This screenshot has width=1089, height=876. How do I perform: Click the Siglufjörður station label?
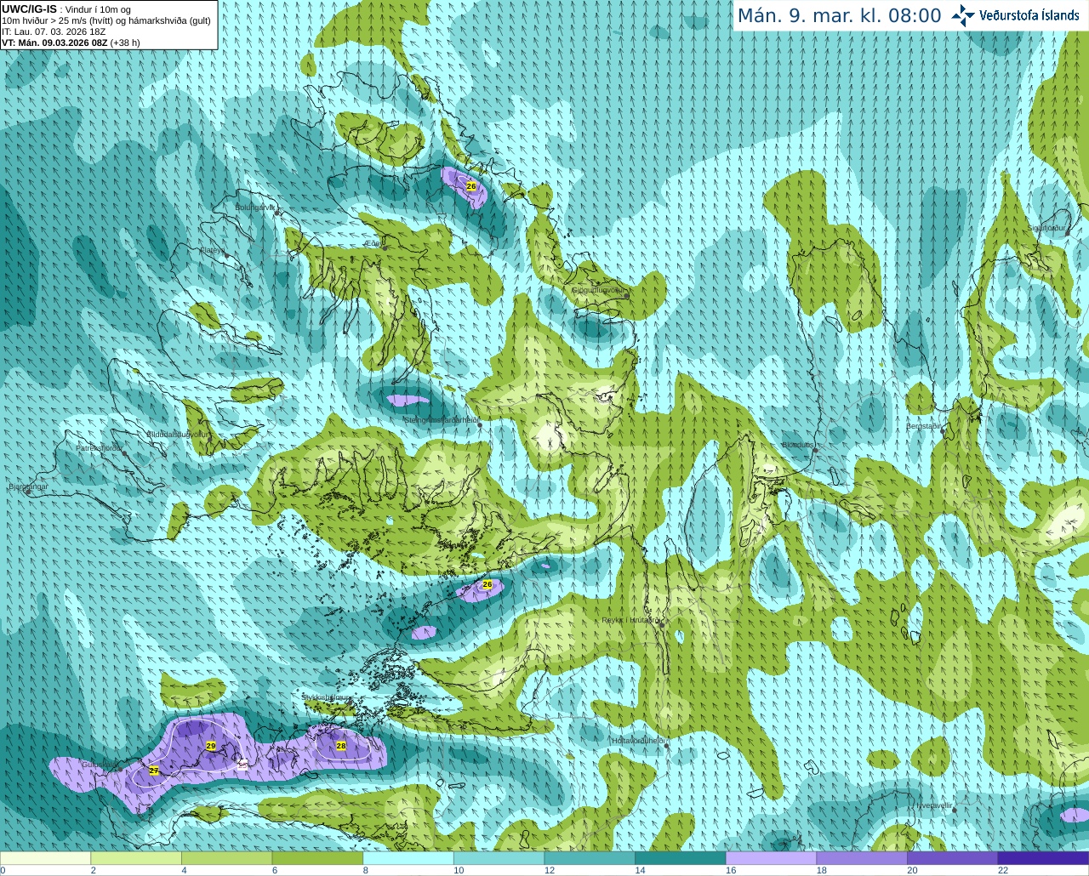coord(1046,228)
